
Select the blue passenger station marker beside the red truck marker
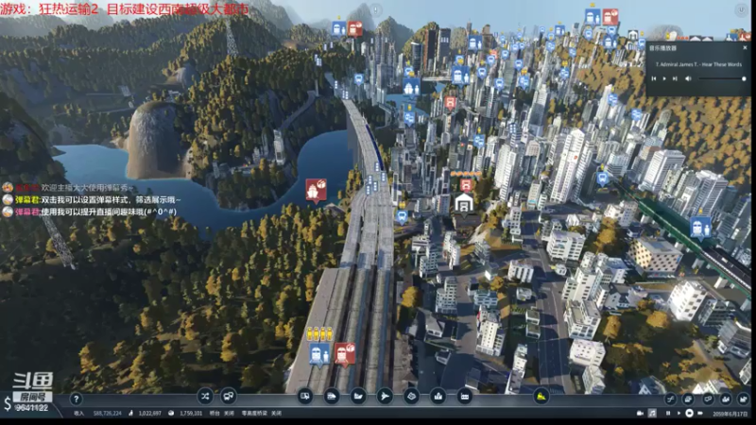(319, 355)
